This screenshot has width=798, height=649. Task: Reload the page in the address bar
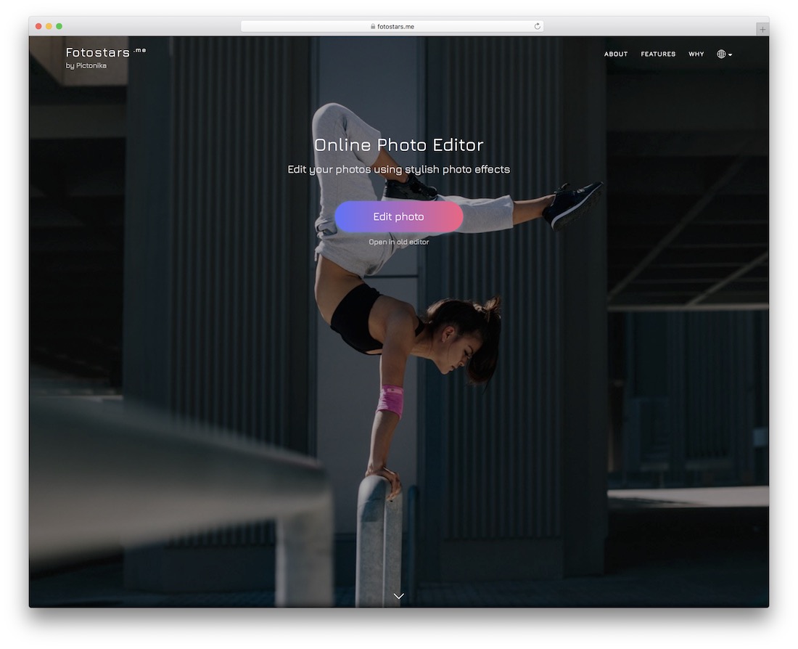click(x=537, y=26)
